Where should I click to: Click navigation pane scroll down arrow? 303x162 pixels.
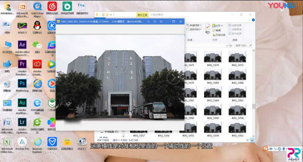pos(123,136)
